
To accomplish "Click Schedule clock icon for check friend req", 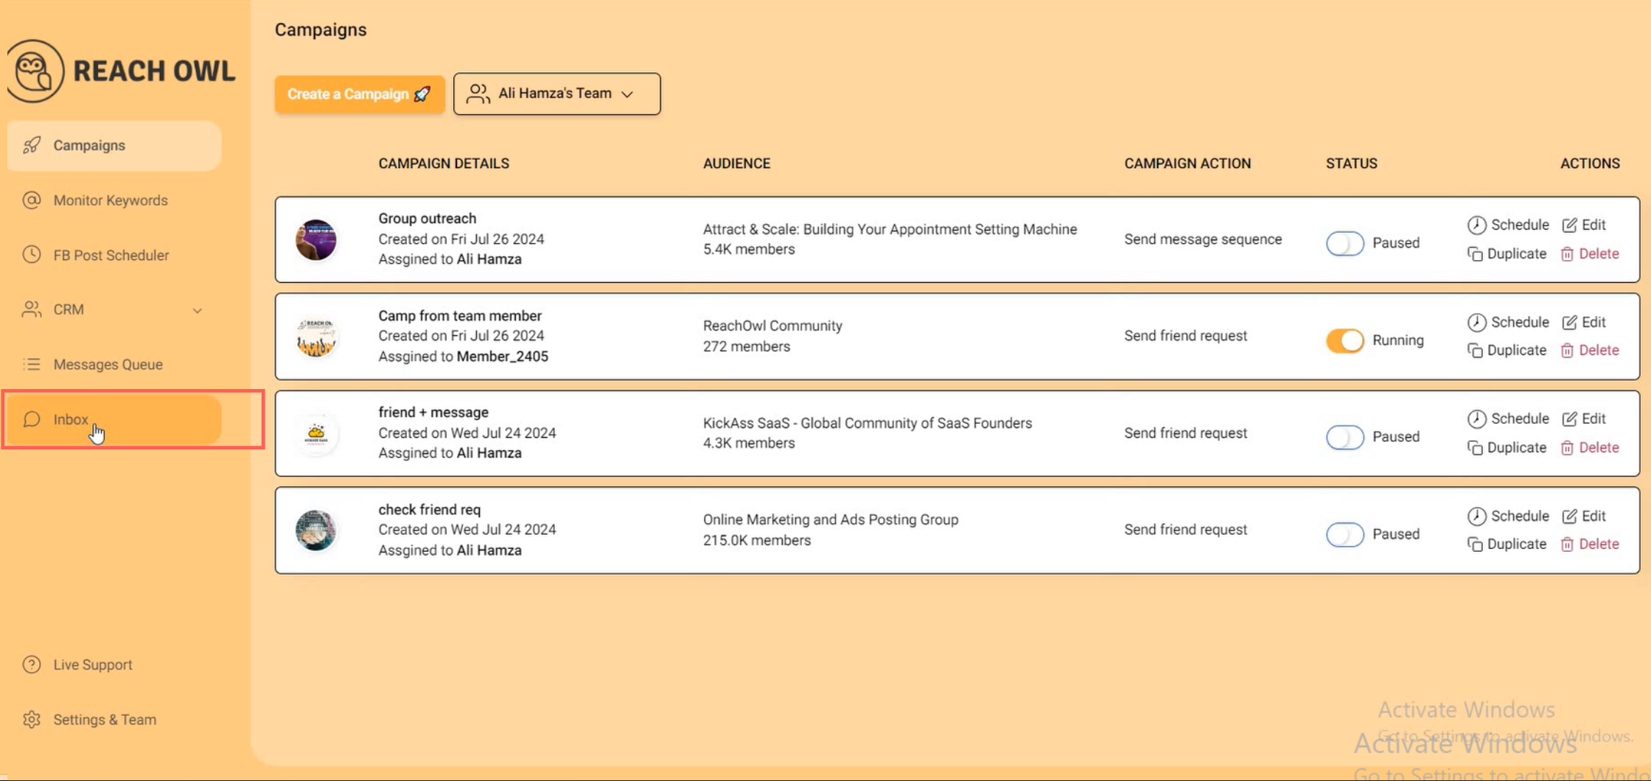I will (x=1476, y=516).
